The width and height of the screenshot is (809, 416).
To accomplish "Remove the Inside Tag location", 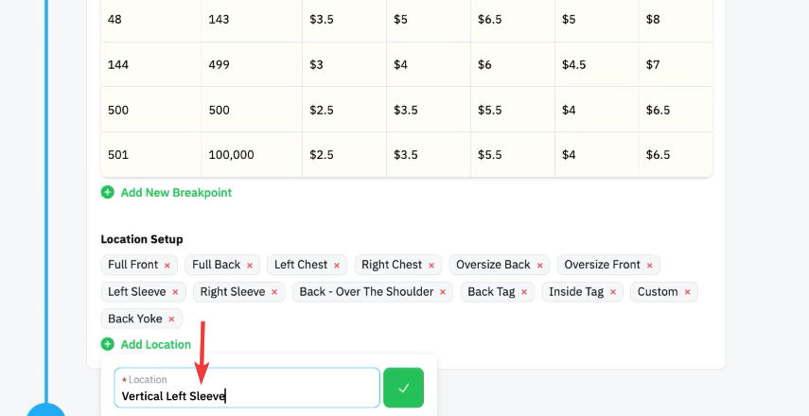I will [x=613, y=292].
